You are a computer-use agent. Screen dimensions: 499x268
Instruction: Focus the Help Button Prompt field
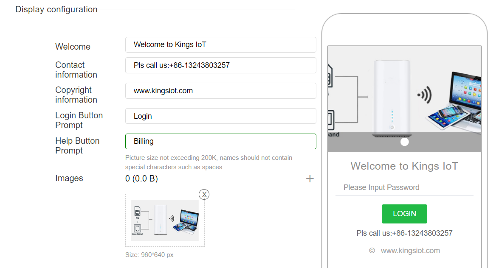click(220, 142)
